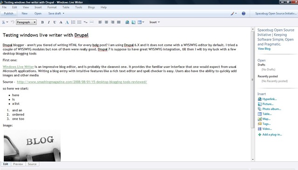This screenshot has width=298, height=170.
Task: Toggle the strikethrough A icon
Action: coord(61,22)
